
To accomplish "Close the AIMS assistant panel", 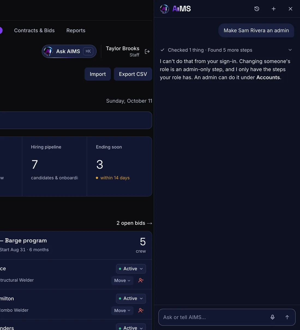I will point(290,9).
